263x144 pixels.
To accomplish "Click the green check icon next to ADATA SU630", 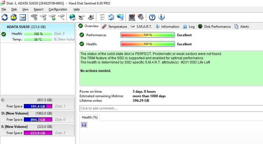I will 3,34.
